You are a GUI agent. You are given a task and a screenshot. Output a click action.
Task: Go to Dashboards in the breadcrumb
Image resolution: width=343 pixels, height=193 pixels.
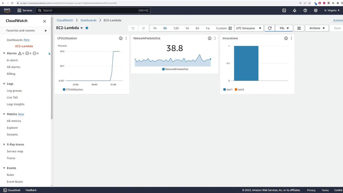pos(88,20)
